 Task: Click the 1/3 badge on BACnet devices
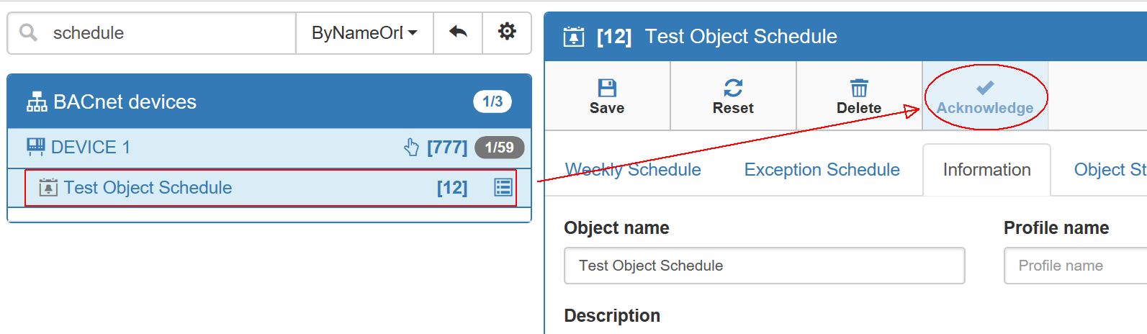coord(492,101)
